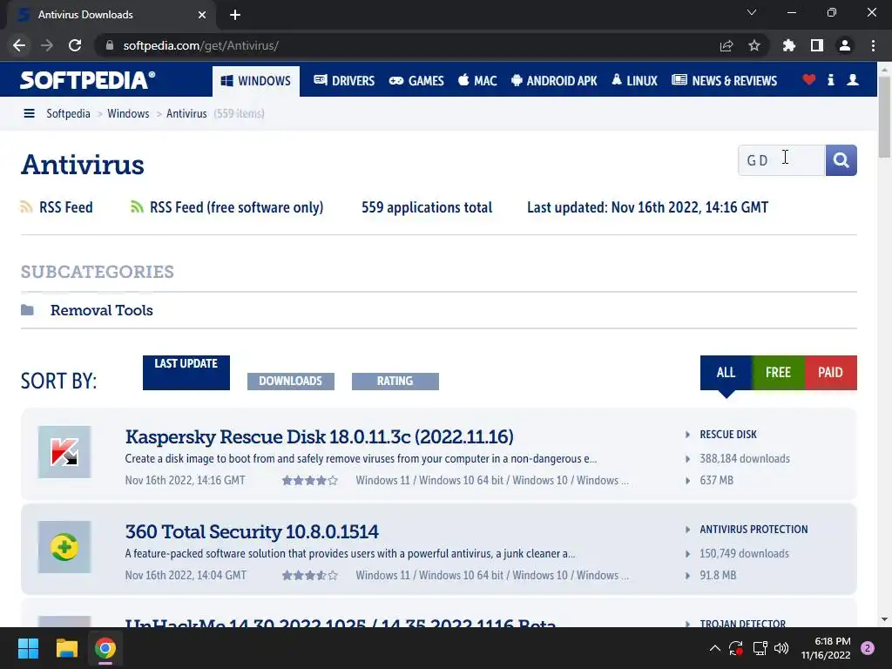Open the Mac section
This screenshot has width=892, height=669.
click(477, 81)
